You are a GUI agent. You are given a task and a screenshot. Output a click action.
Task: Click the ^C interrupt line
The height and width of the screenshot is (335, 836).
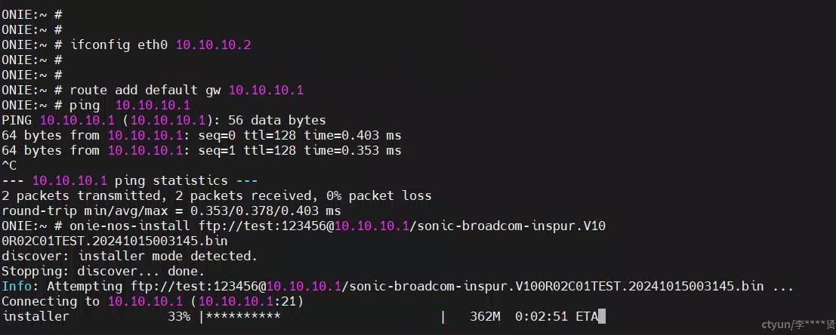(9, 166)
